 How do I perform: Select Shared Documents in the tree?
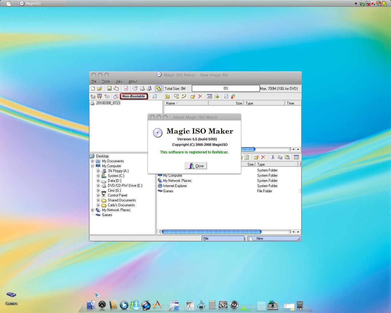tap(122, 200)
